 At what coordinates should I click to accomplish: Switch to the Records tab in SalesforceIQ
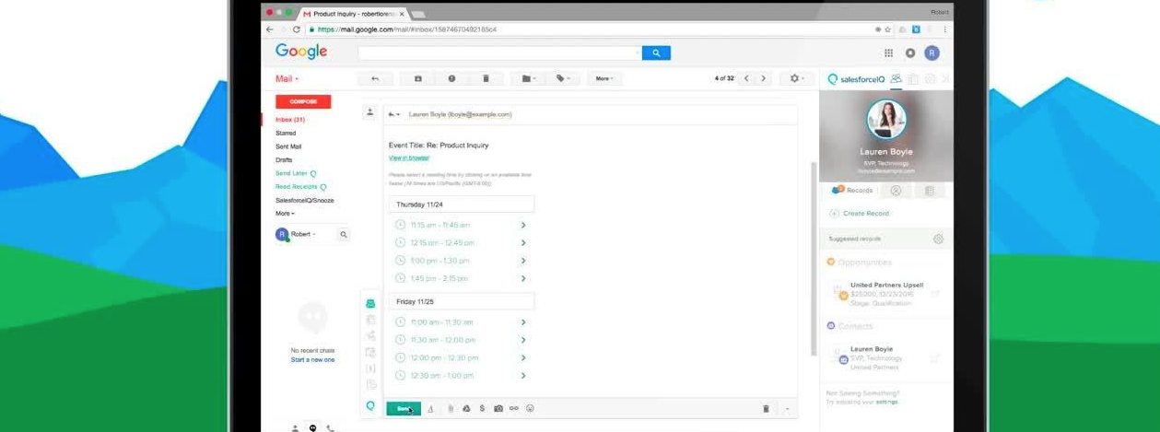coord(852,191)
